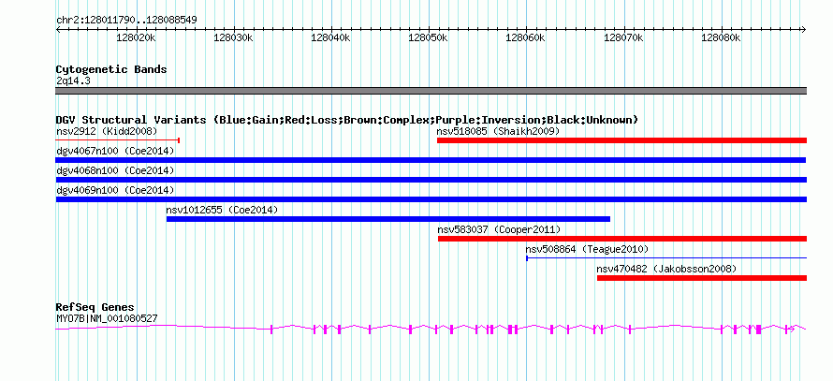Image resolution: width=833 pixels, height=381 pixels.
Task: Click the 128080k ruler tick label
Action: [721, 37]
